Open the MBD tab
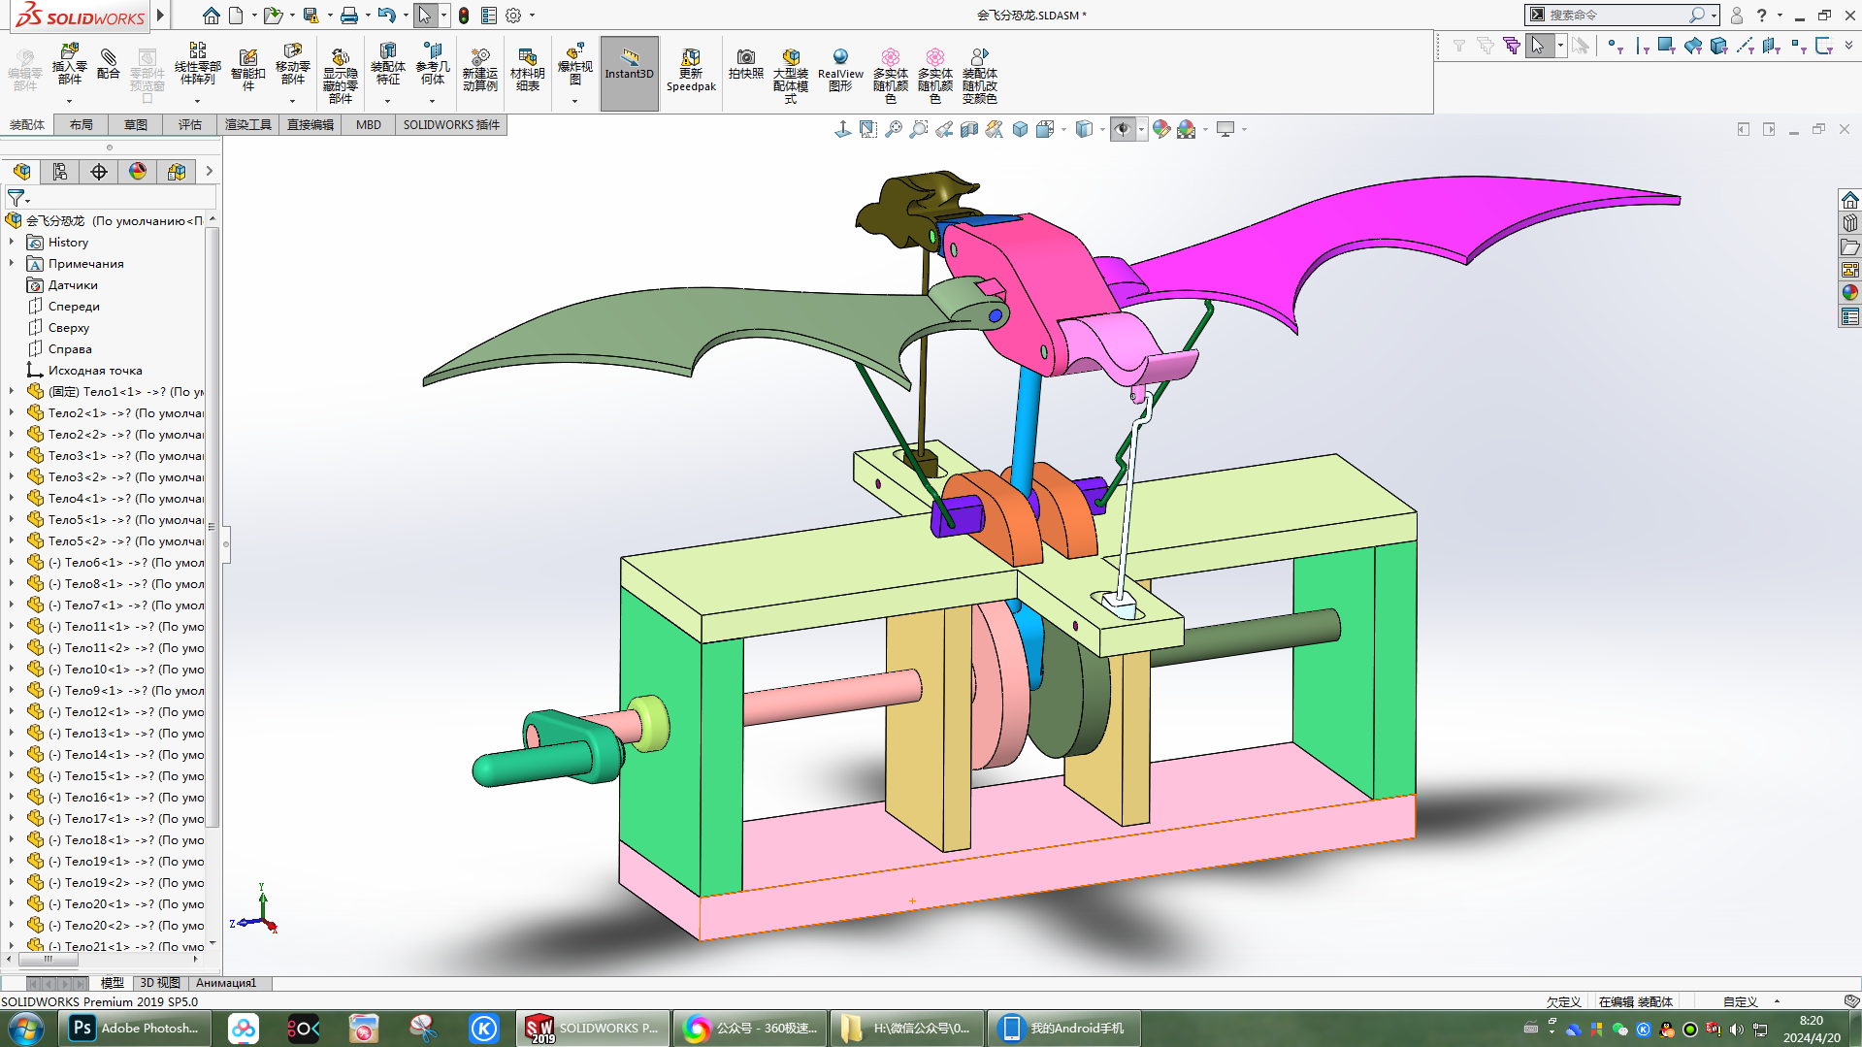The image size is (1862, 1047). click(369, 124)
